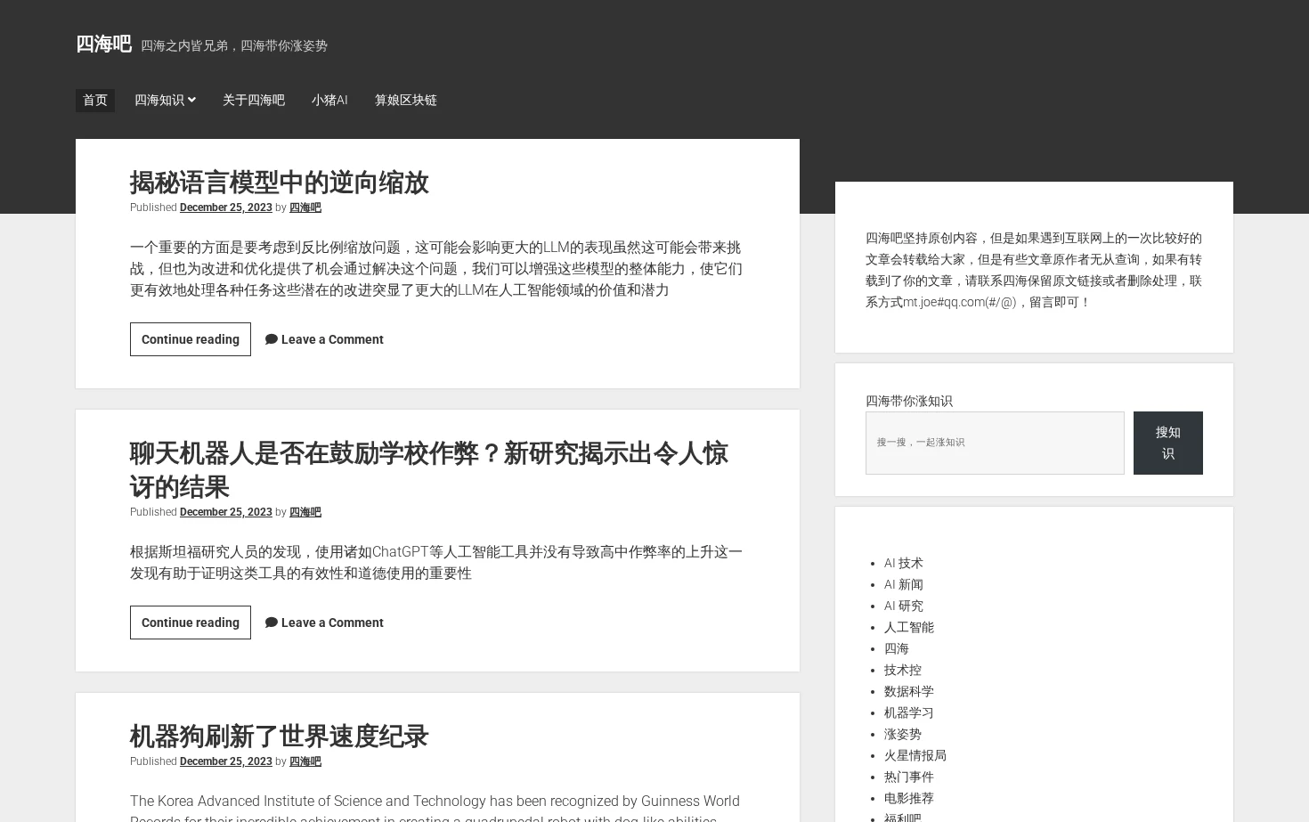This screenshot has height=822, width=1309.
Task: Open author 四海吧 on 聊天机器人 post
Action: [x=305, y=512]
